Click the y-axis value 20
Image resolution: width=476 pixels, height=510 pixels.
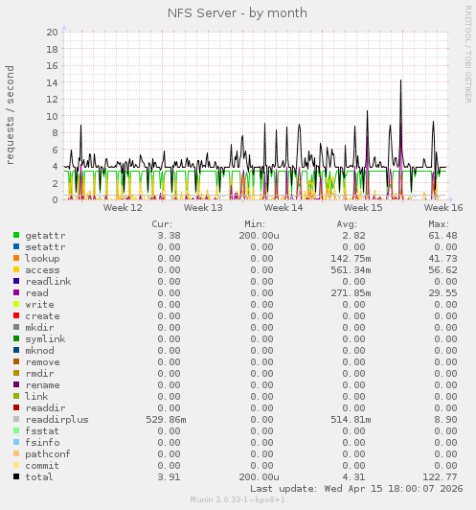52,33
